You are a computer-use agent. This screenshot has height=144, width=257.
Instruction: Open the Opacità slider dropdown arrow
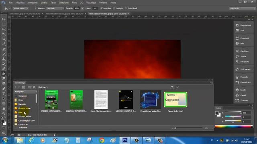(82, 8)
